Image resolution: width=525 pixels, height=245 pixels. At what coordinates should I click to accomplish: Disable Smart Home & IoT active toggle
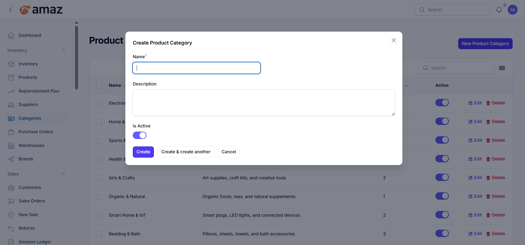tap(442, 215)
